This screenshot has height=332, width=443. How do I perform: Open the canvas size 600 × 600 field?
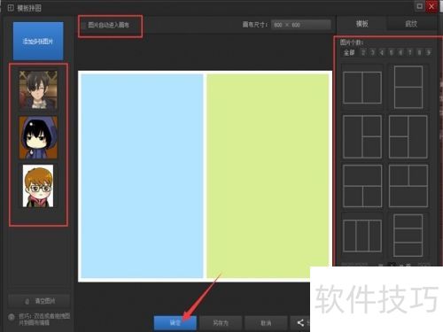tap(301, 25)
